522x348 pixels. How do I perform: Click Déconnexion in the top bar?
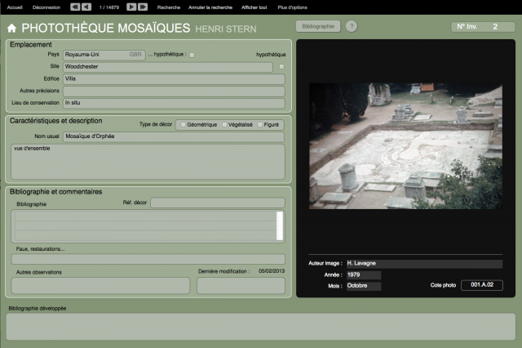tap(46, 7)
